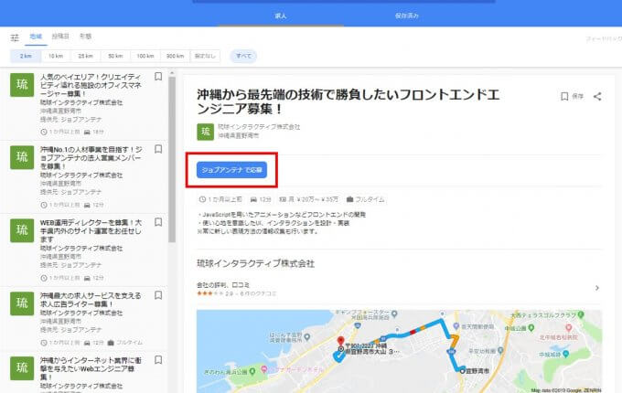Image resolution: width=622 pixels, height=393 pixels.
Task: Click the briefcase フルタイム icon in detail
Action: (349, 199)
